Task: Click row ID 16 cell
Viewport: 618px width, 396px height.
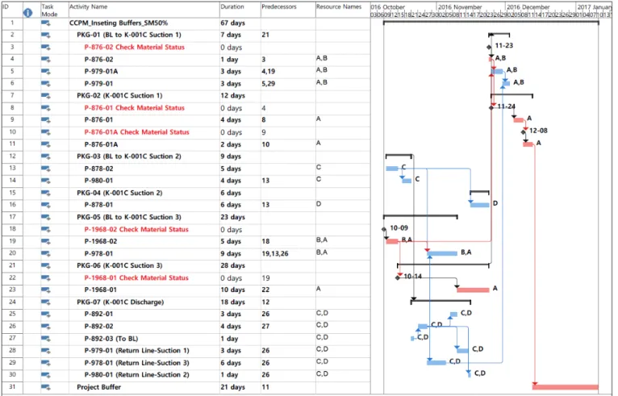Action: (x=12, y=205)
